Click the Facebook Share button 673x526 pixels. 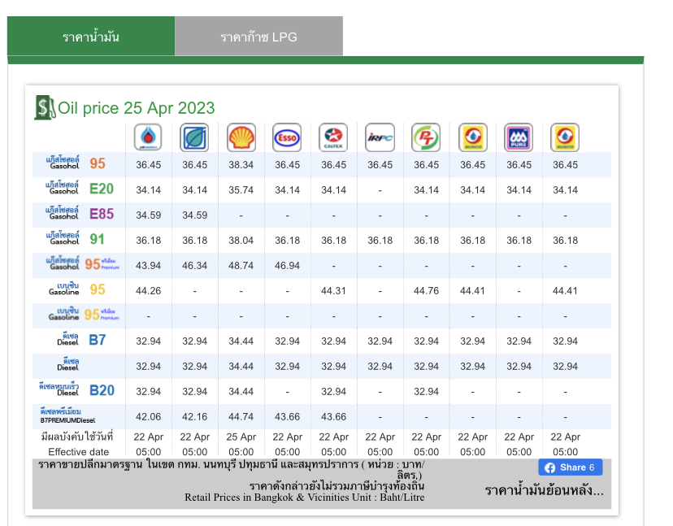point(571,467)
